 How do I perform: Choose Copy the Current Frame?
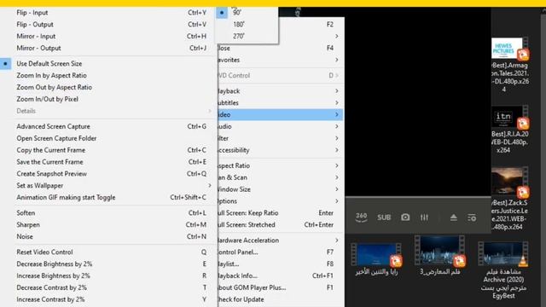(107, 150)
